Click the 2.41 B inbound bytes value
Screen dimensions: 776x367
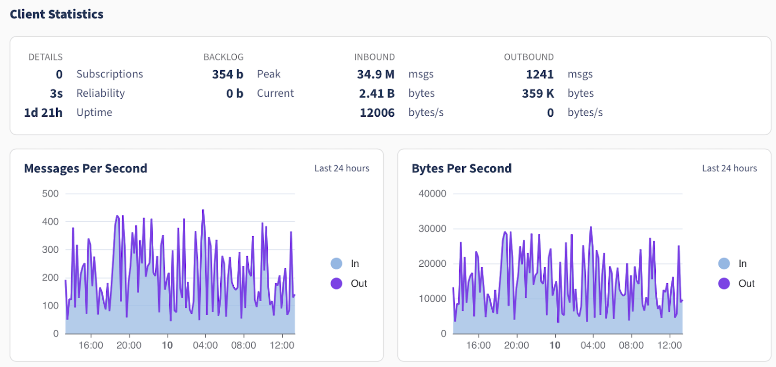376,93
